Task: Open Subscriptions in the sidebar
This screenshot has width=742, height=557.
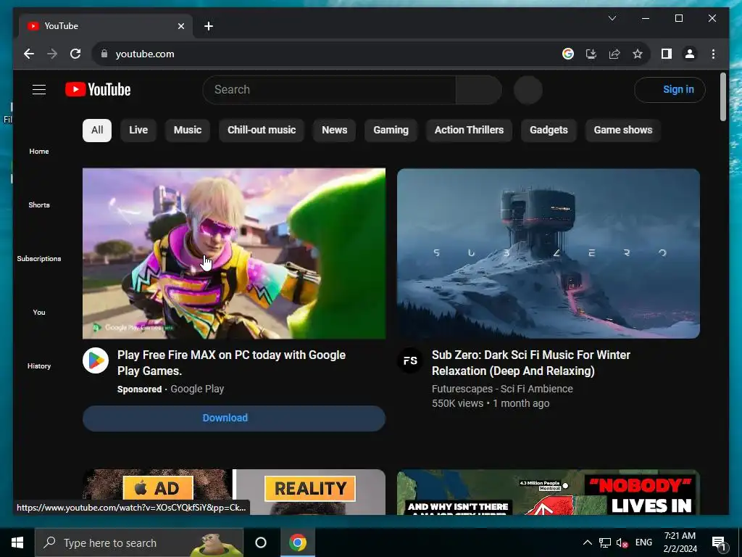Action: click(39, 259)
